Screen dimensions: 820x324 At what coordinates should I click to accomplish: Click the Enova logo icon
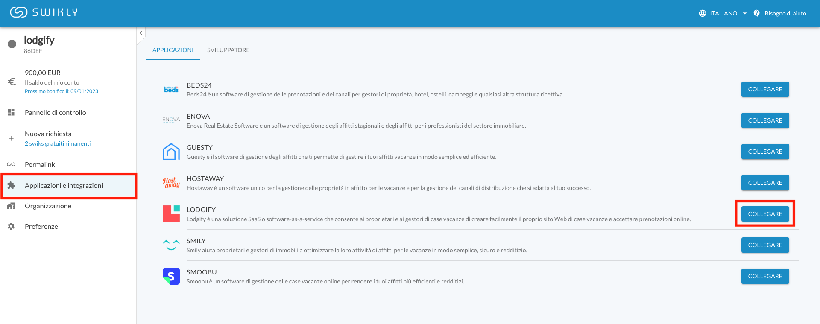point(171,120)
